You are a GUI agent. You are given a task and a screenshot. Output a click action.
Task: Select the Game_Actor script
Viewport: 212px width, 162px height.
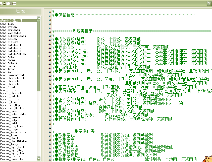point(8,57)
